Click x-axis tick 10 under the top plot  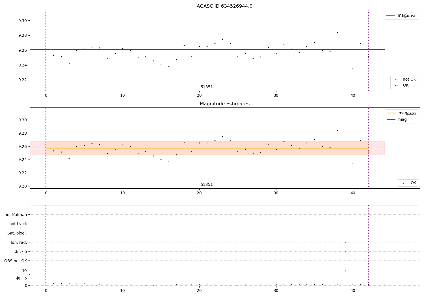[x=122, y=96]
